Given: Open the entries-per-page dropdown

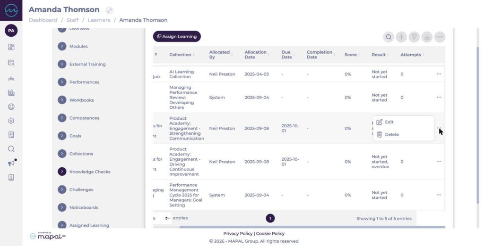Looking at the screenshot, I should 162,218.
